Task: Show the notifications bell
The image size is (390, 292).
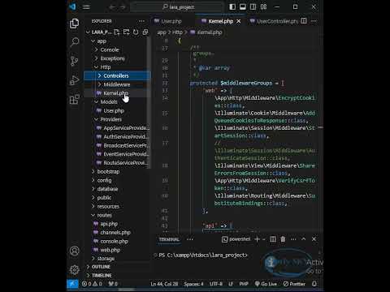Action: pos(314,284)
